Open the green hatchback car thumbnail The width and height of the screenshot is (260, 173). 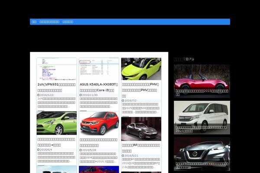pos(56,123)
